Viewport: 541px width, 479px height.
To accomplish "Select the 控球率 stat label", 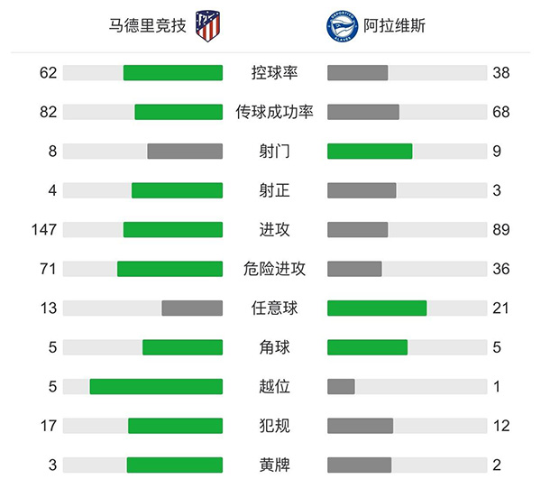I will click(x=274, y=73).
